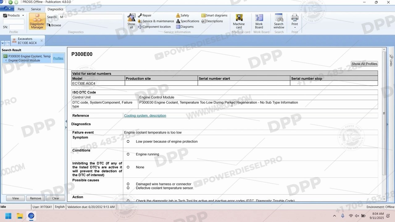Open the Profiles link
This screenshot has width=395, height=222.
tap(58, 58)
